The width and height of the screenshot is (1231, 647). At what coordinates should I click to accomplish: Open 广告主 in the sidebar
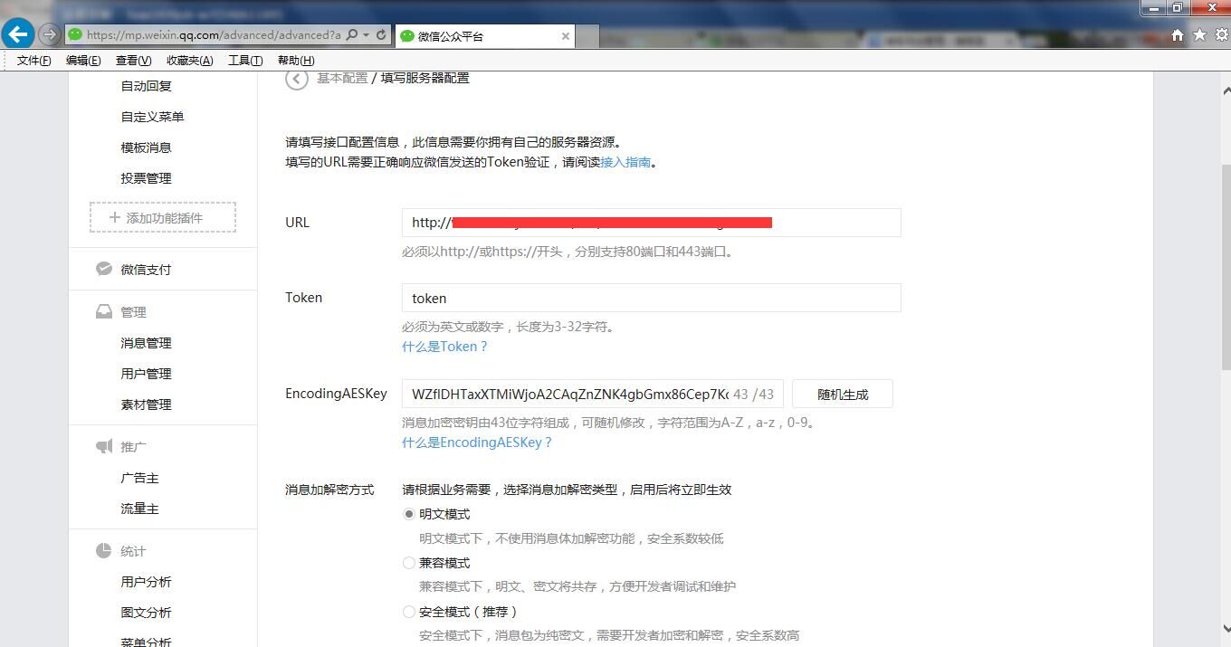140,478
